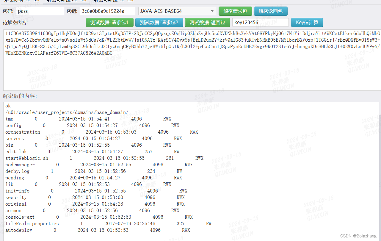Click the 'console-ext' directory row

click(x=99, y=217)
